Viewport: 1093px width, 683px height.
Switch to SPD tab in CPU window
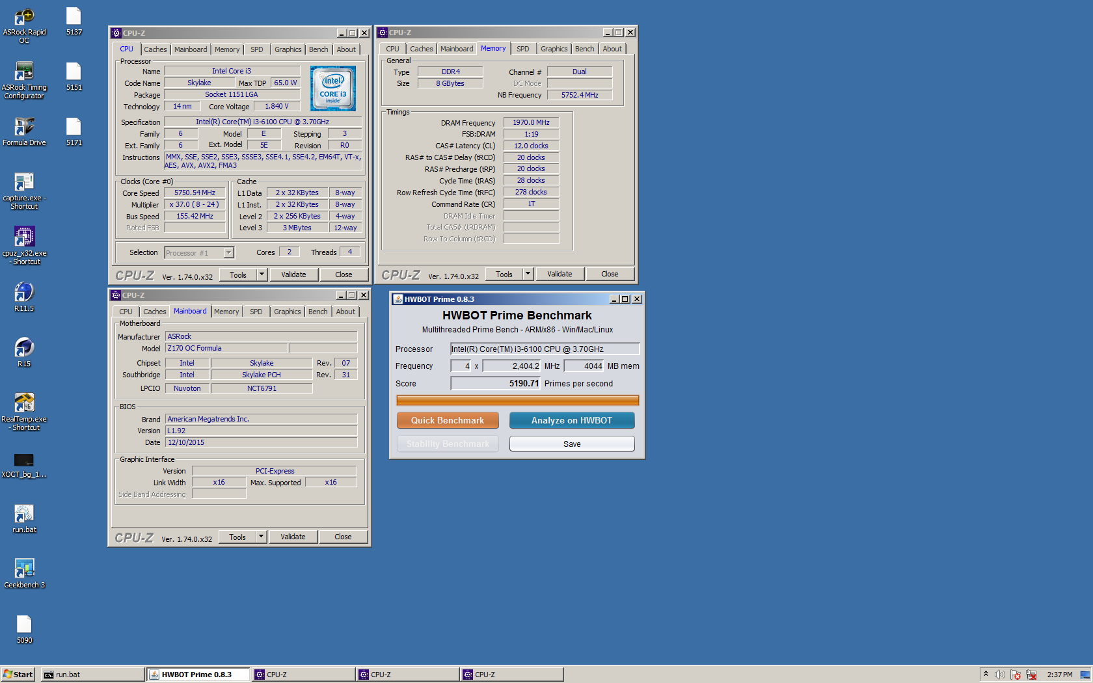(x=257, y=49)
